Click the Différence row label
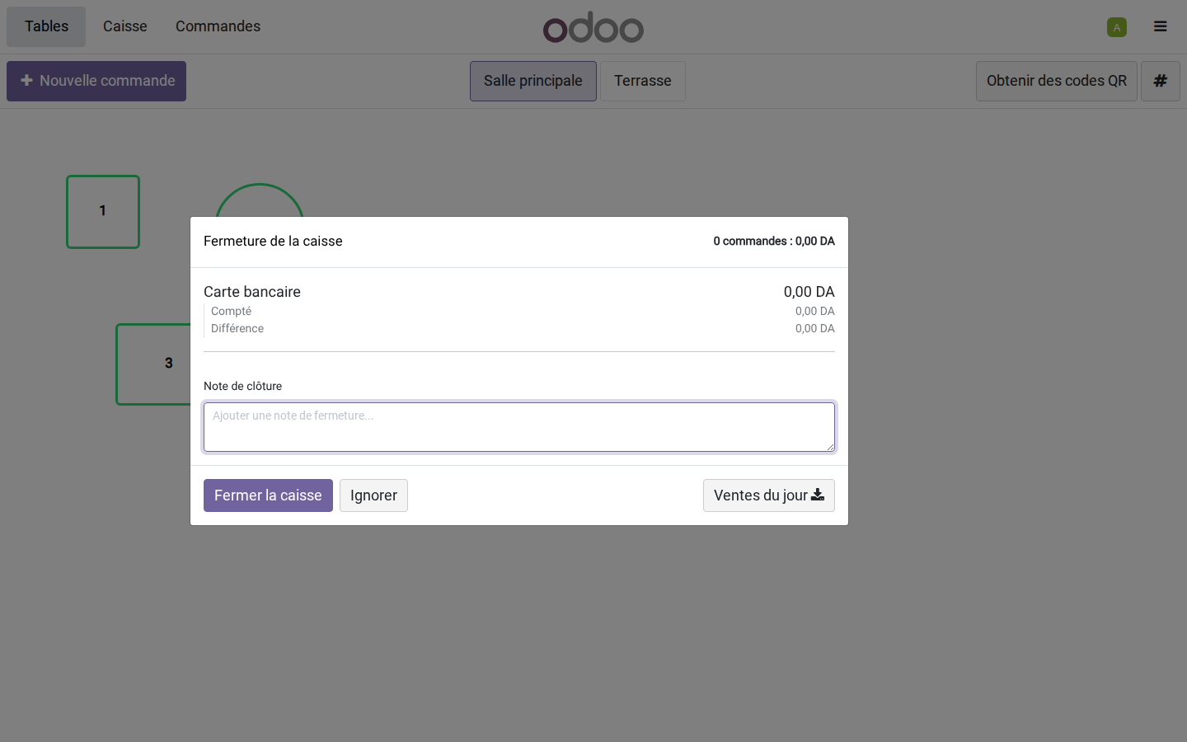 tap(237, 328)
